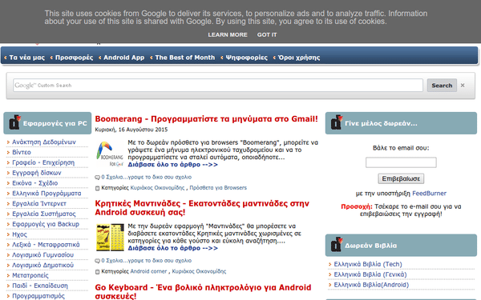481x300 pixels.
Task: Click category icon under Μαντινάδες article
Action: (x=97, y=271)
